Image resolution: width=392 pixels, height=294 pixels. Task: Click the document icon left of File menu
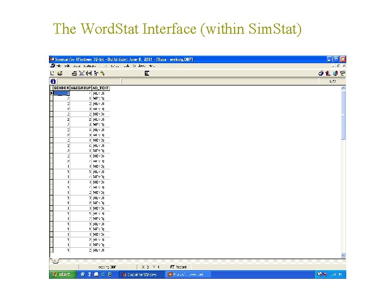[52, 65]
